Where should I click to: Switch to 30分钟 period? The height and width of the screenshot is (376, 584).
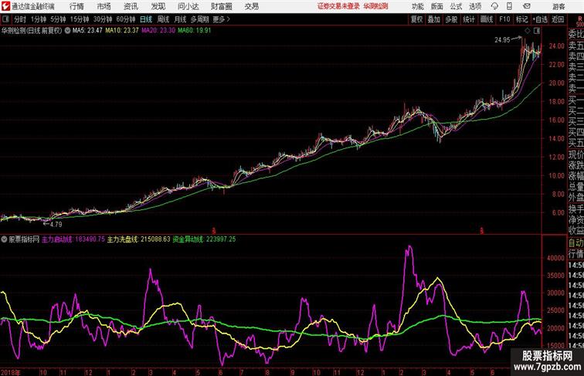coord(103,19)
